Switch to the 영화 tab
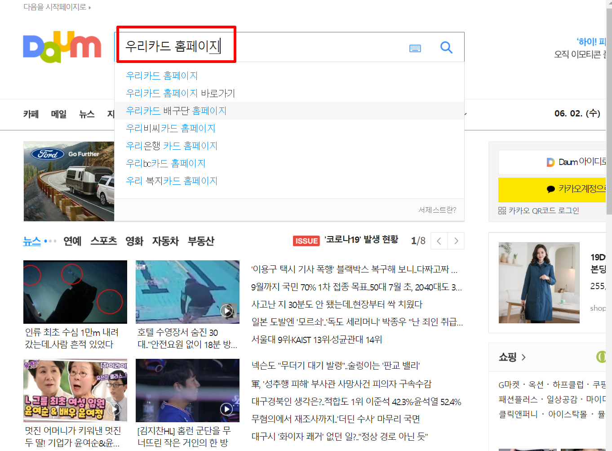The height and width of the screenshot is (451, 612). coord(134,241)
